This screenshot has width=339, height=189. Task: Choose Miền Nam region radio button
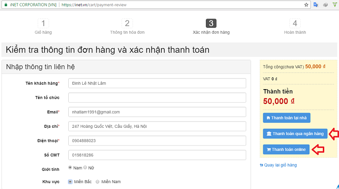97,182
